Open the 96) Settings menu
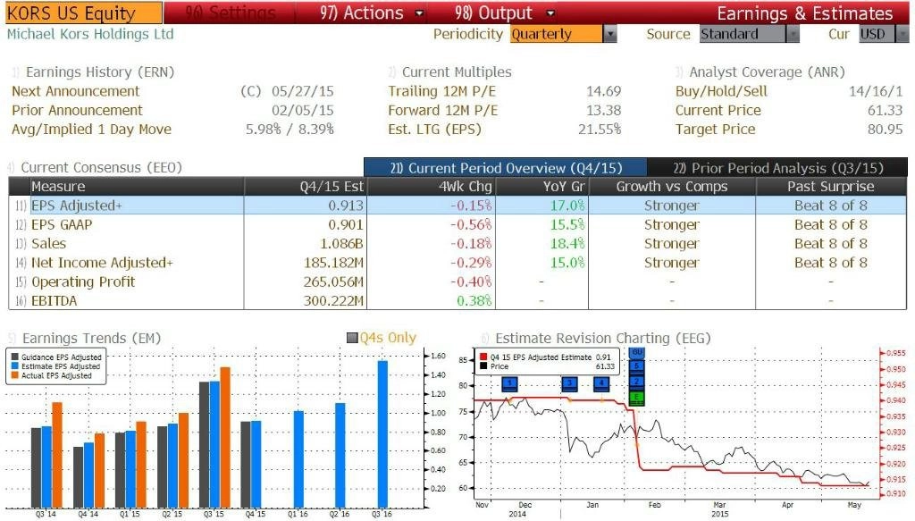 [230, 13]
